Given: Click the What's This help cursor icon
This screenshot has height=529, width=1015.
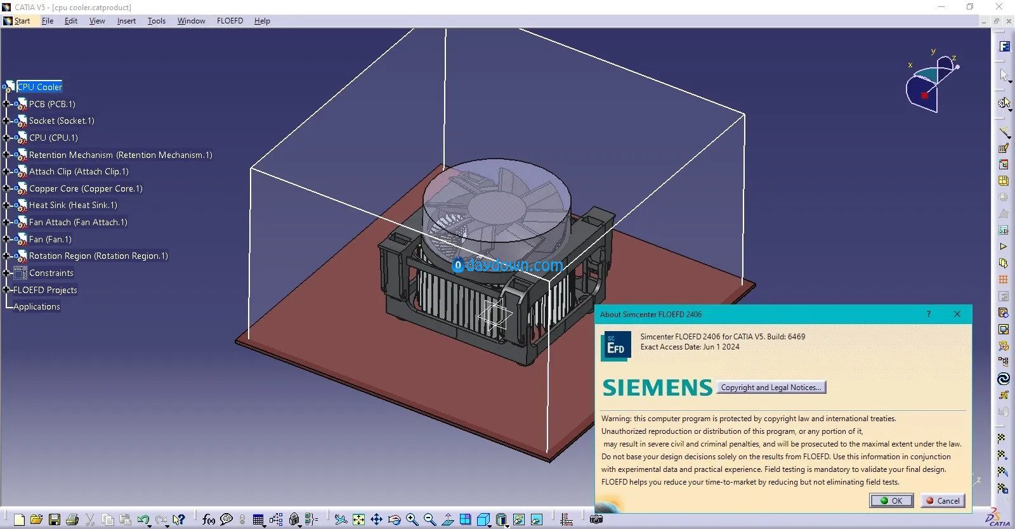Looking at the screenshot, I should pyautogui.click(x=180, y=519).
